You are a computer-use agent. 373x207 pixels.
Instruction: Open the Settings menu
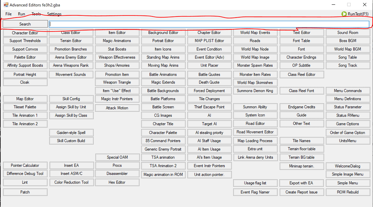point(54,14)
